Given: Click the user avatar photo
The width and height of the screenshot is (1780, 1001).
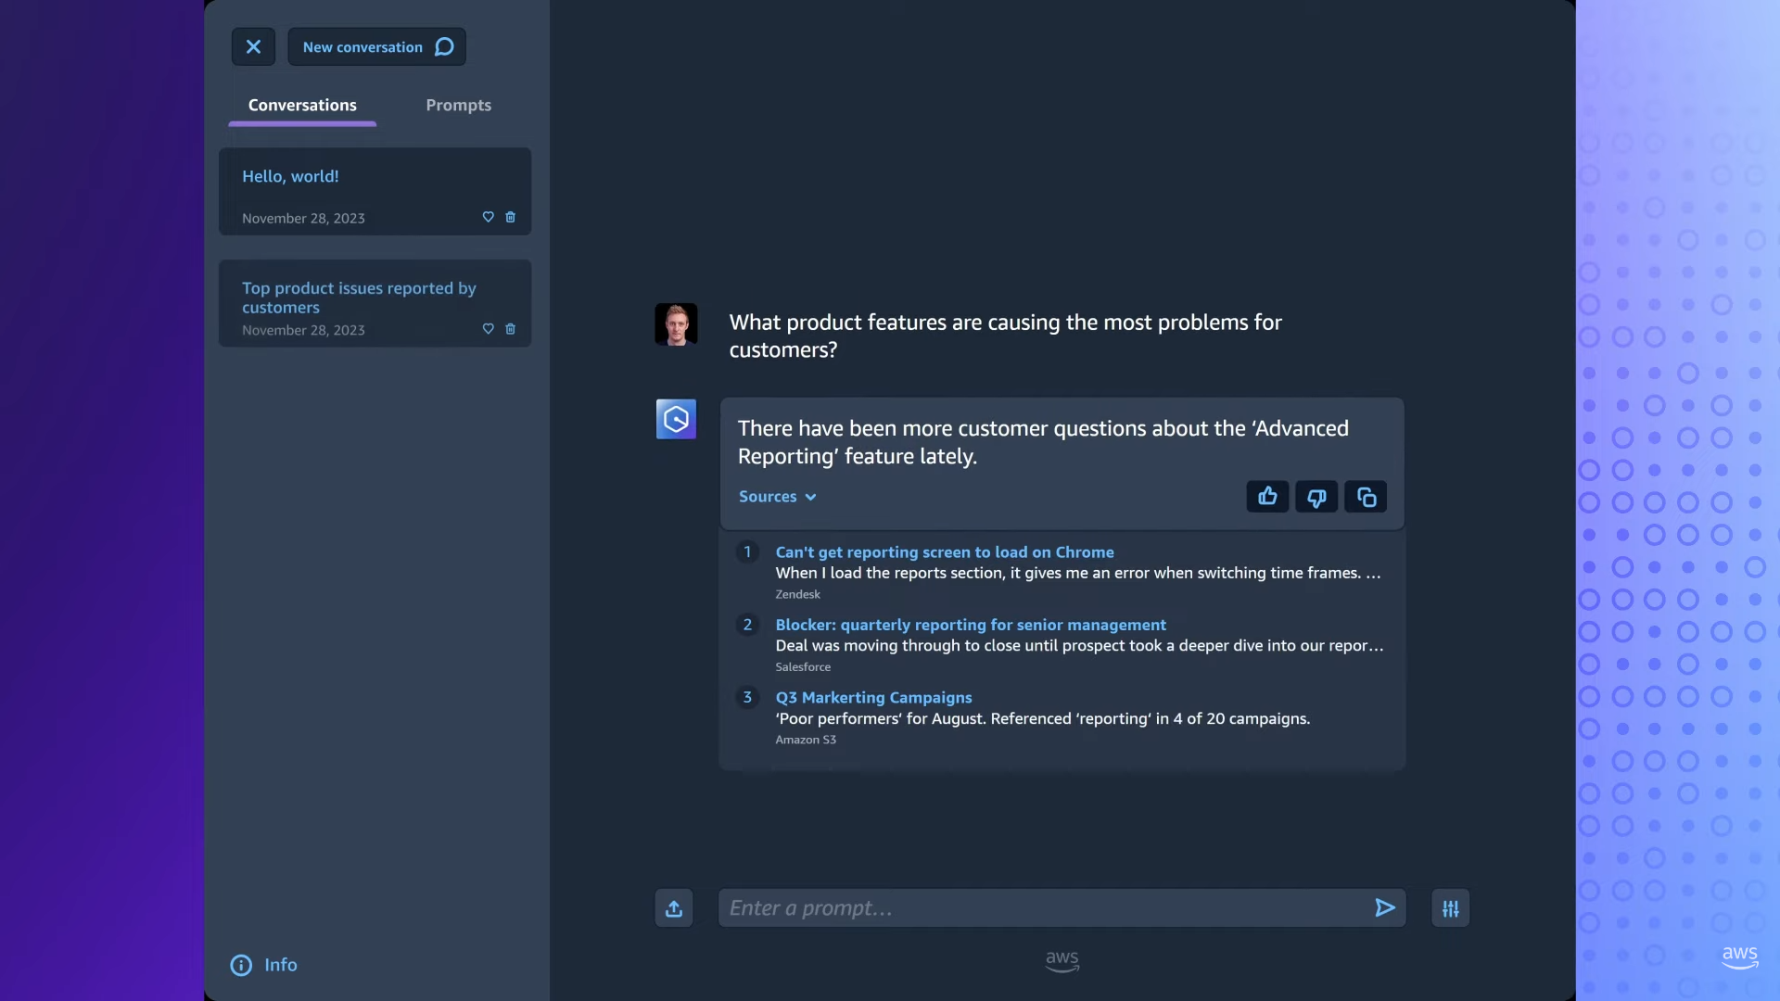Looking at the screenshot, I should click(676, 324).
